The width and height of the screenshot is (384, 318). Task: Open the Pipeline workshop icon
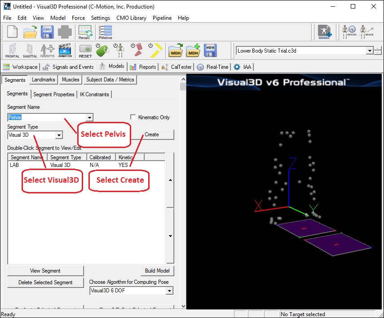point(106,32)
